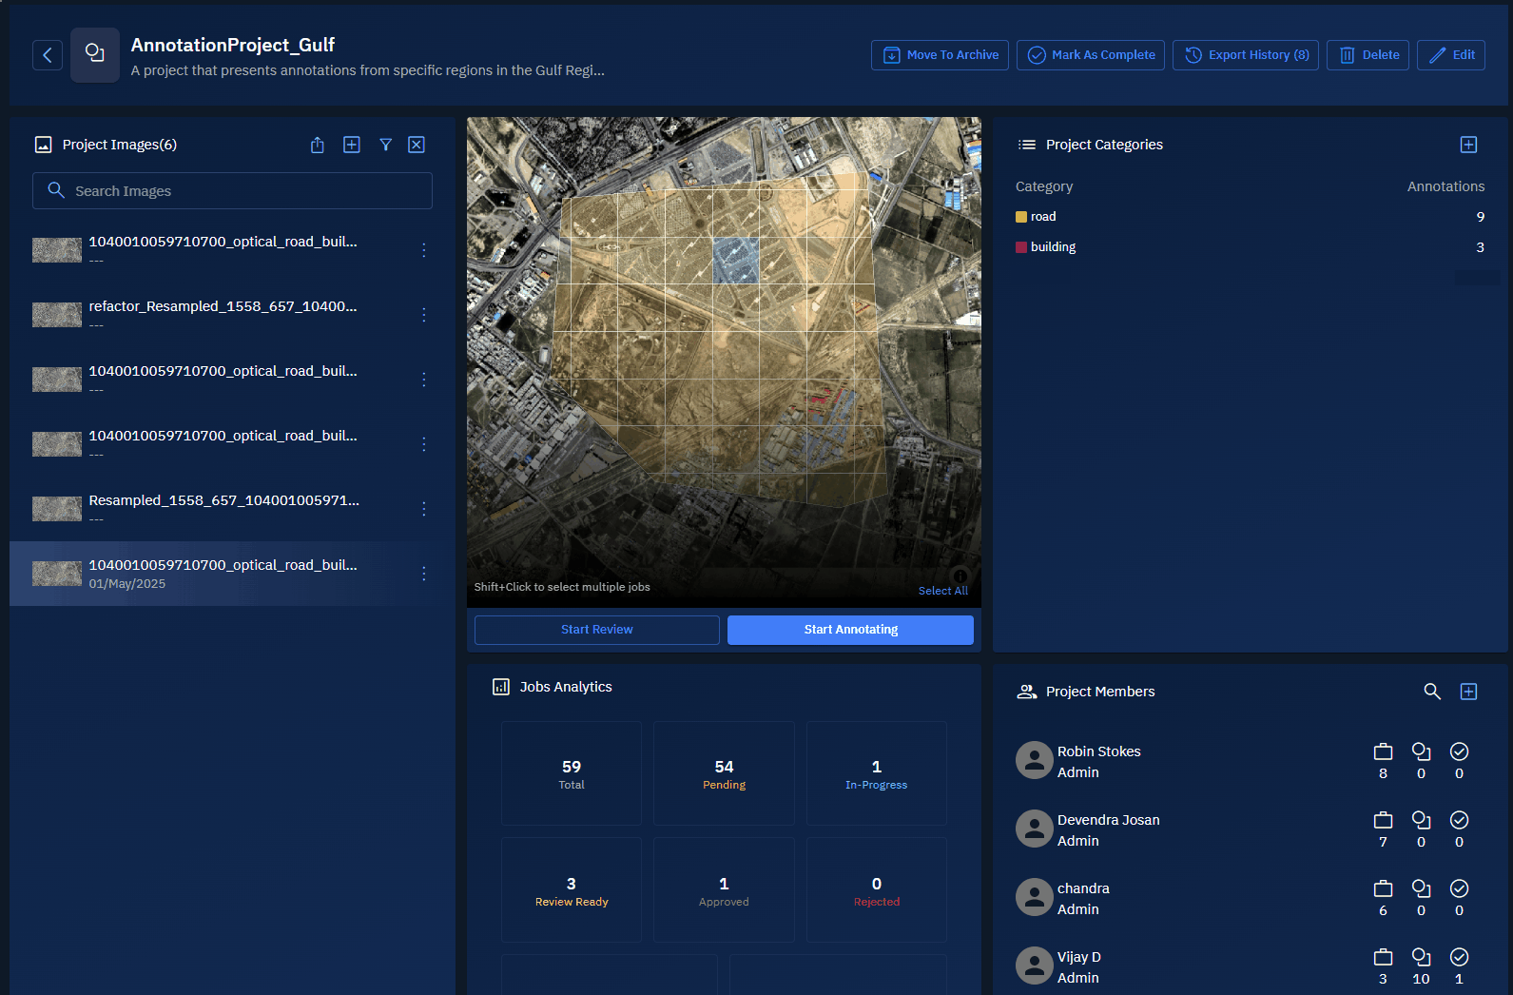1513x995 pixels.
Task: Click the Search Images input field
Action: pos(233,191)
